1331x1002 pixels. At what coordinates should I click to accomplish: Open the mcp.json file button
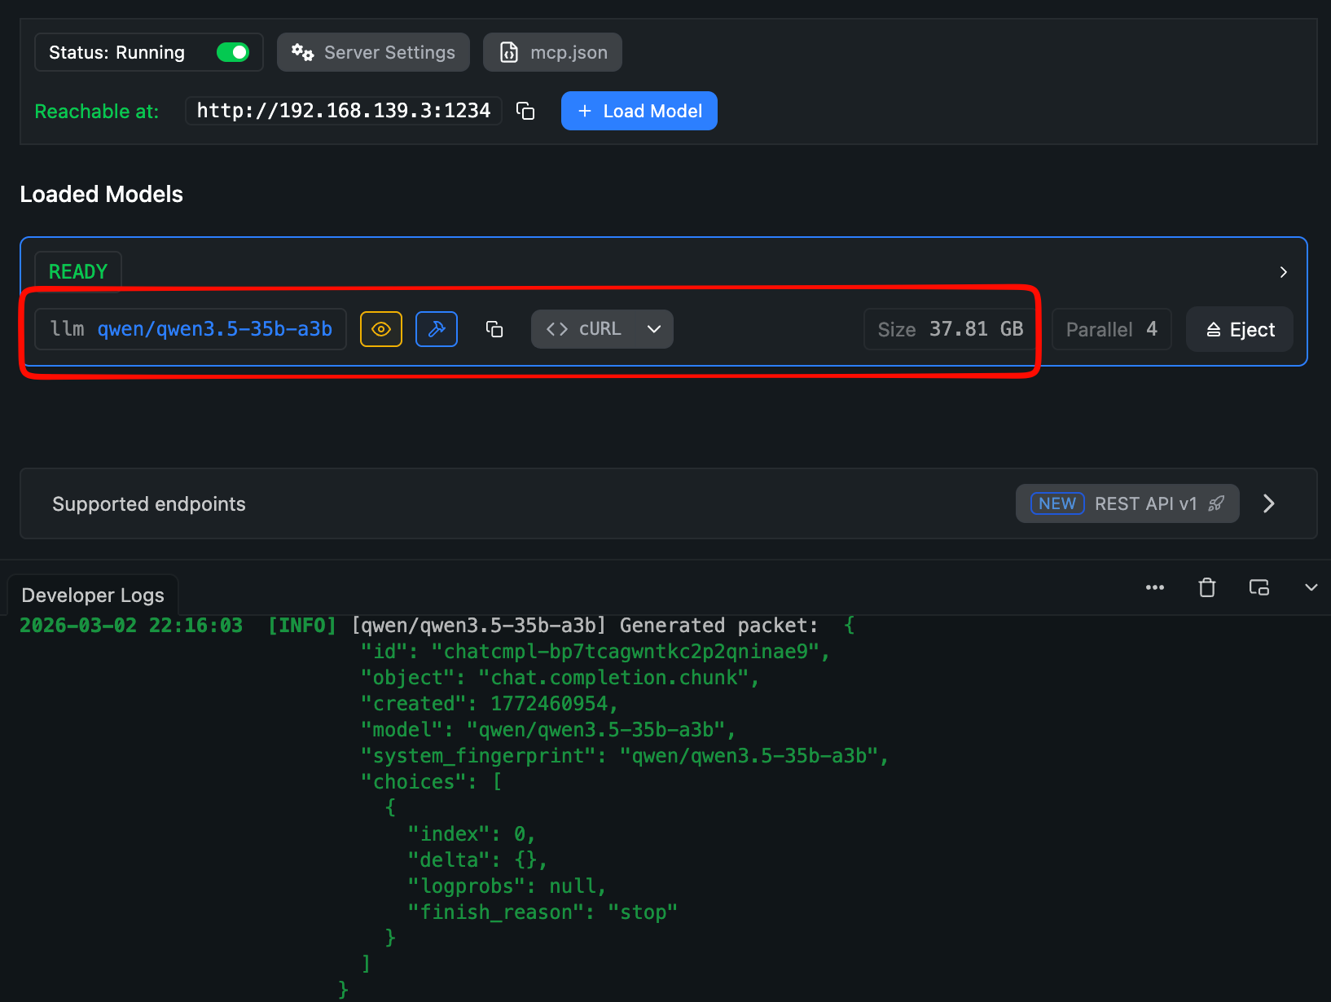(x=552, y=52)
